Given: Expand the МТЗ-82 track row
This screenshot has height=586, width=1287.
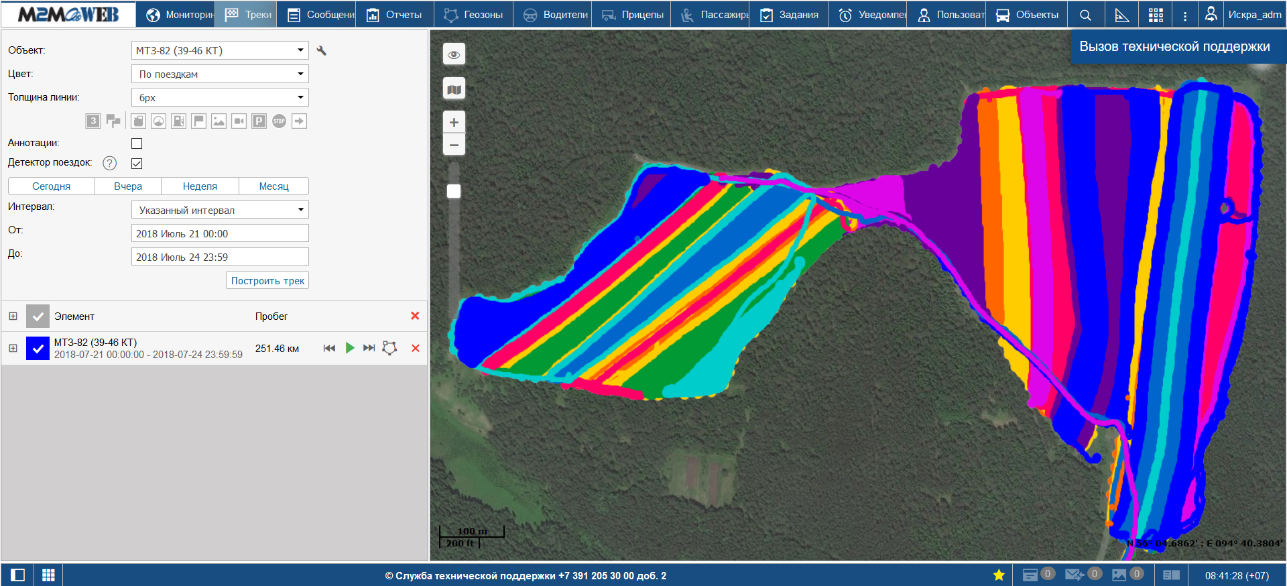Looking at the screenshot, I should tap(13, 348).
